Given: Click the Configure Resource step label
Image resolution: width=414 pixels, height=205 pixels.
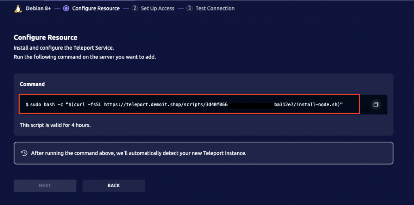Looking at the screenshot, I should 96,8.
